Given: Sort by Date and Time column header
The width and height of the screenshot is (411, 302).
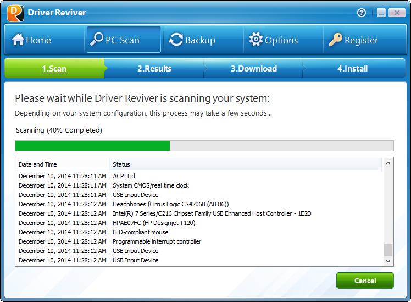Looking at the screenshot, I should 38,164.
